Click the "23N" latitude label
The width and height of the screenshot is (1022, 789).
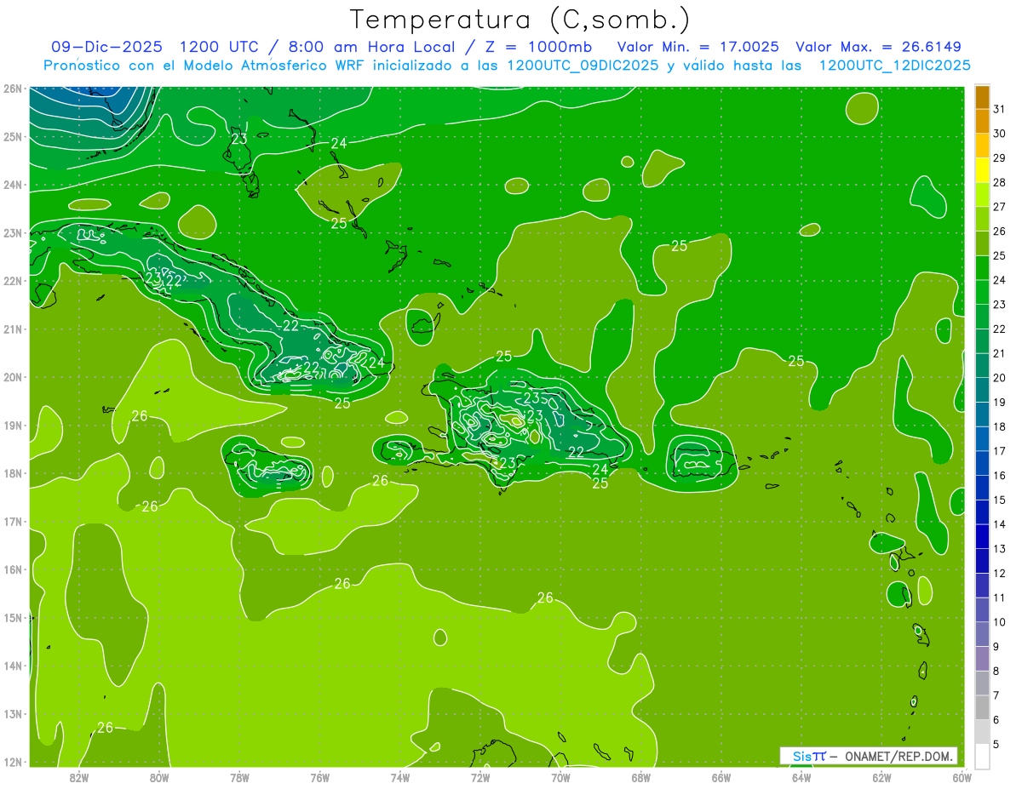(13, 233)
